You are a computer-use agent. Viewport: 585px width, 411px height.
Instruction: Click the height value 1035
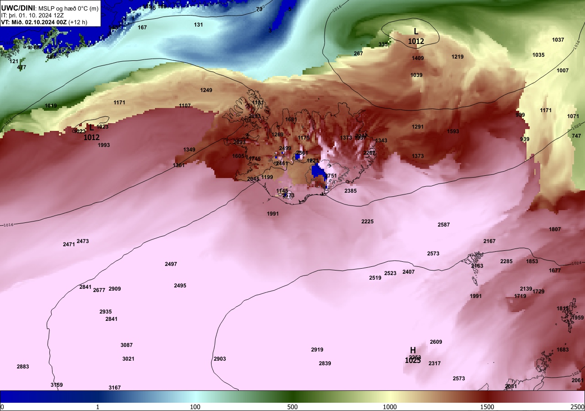click(x=538, y=55)
